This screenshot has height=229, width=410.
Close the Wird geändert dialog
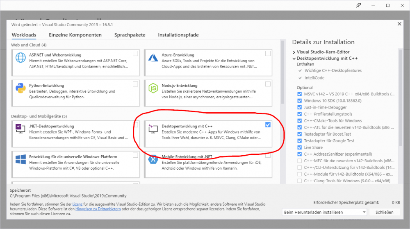(x=399, y=24)
